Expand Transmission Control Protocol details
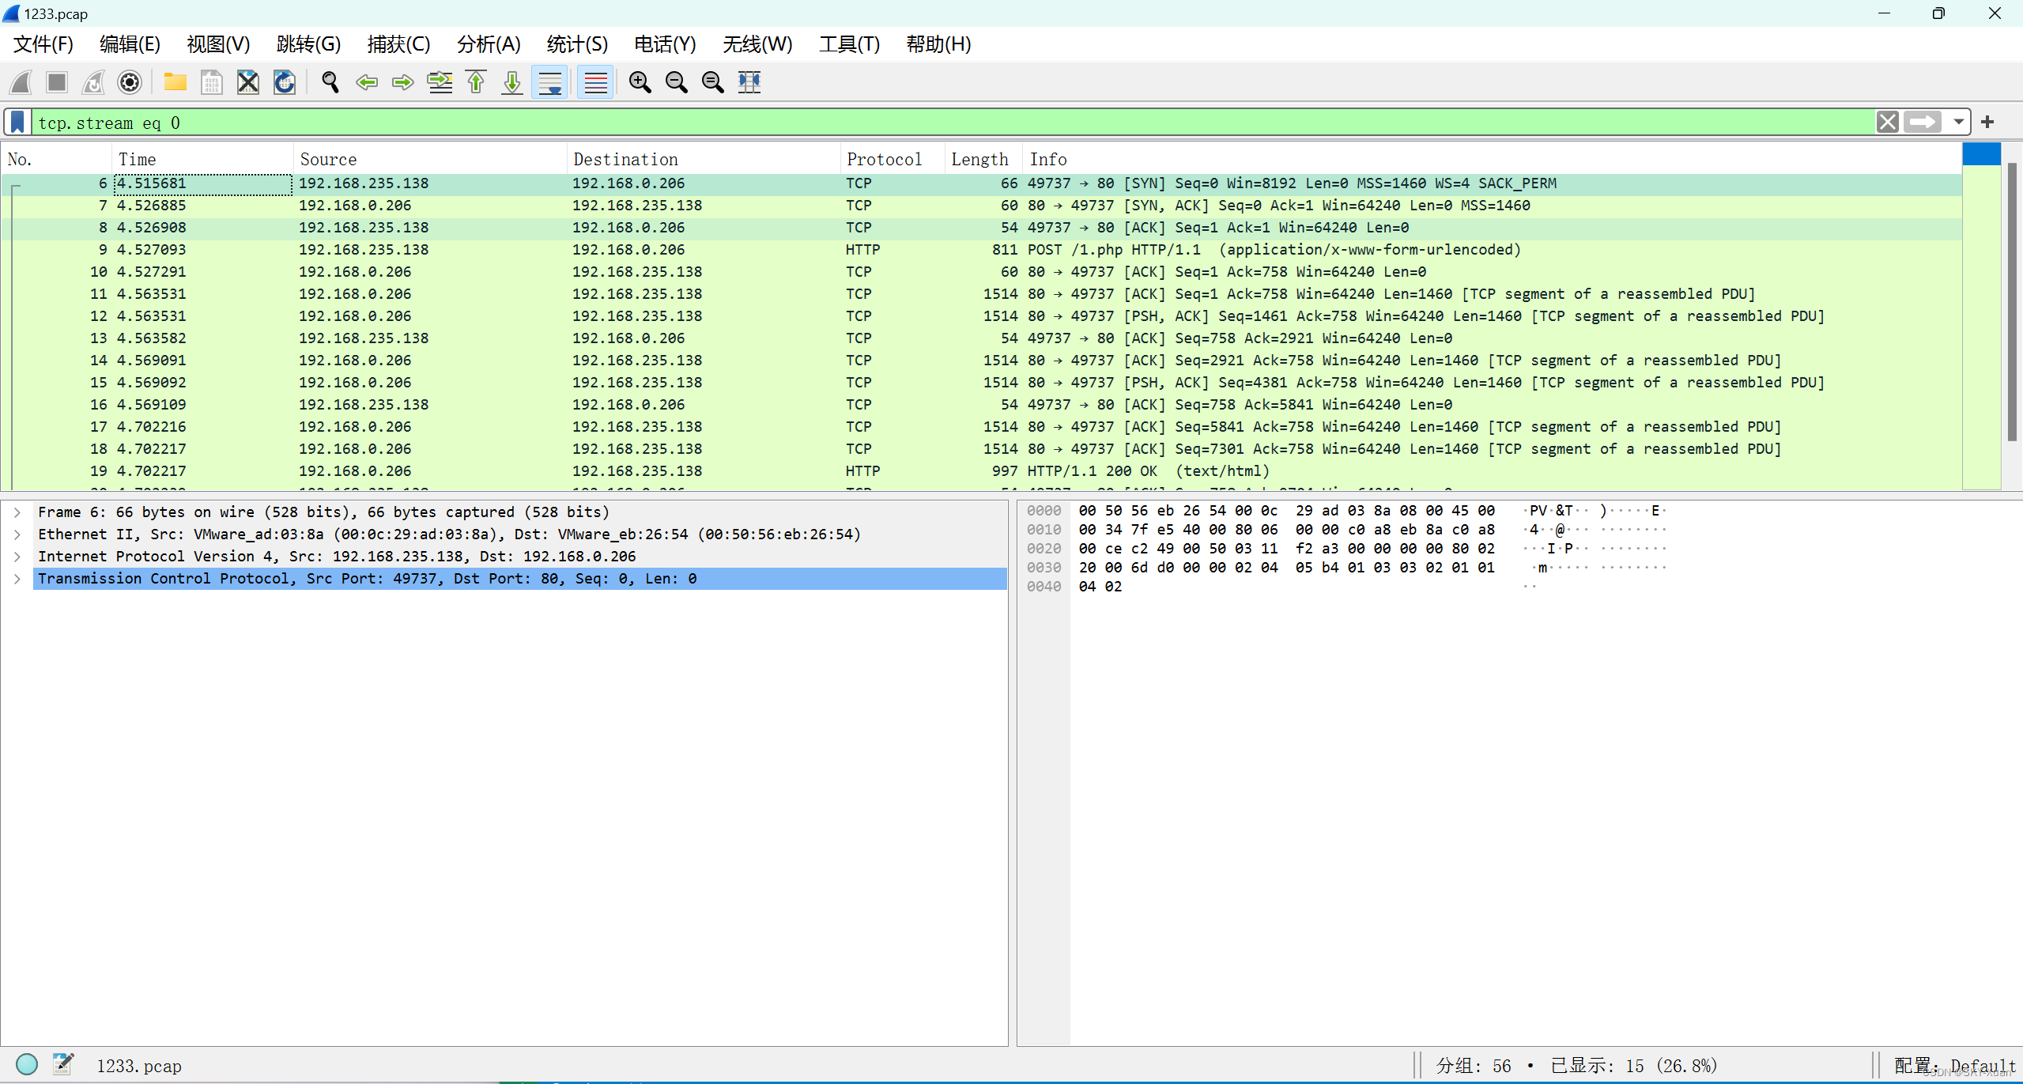 tap(17, 578)
